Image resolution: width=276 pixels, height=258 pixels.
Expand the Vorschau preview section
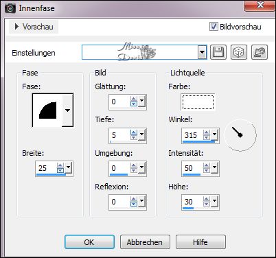point(34,27)
